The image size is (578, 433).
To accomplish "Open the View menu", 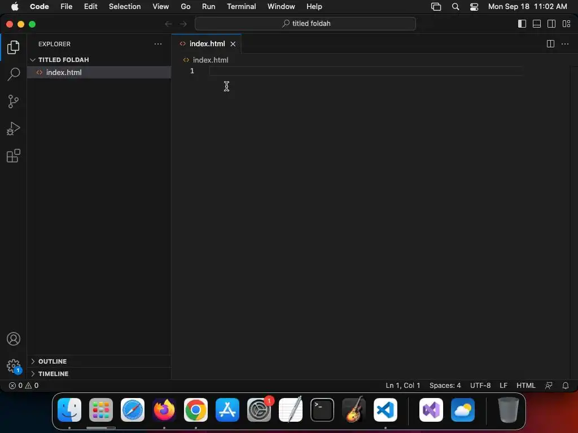I will click(161, 7).
